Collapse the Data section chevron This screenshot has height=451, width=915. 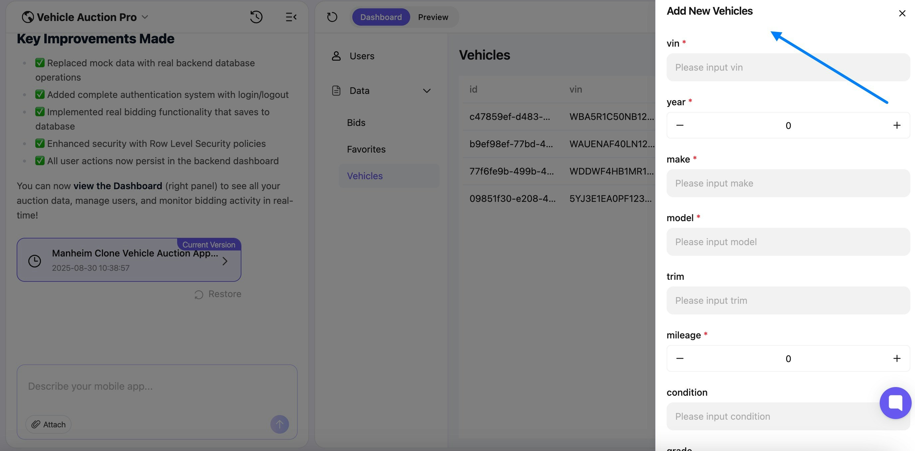[427, 91]
